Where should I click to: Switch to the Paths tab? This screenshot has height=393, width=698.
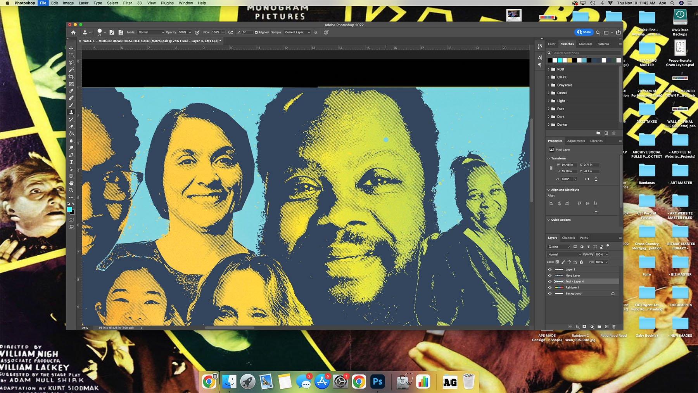click(x=584, y=238)
